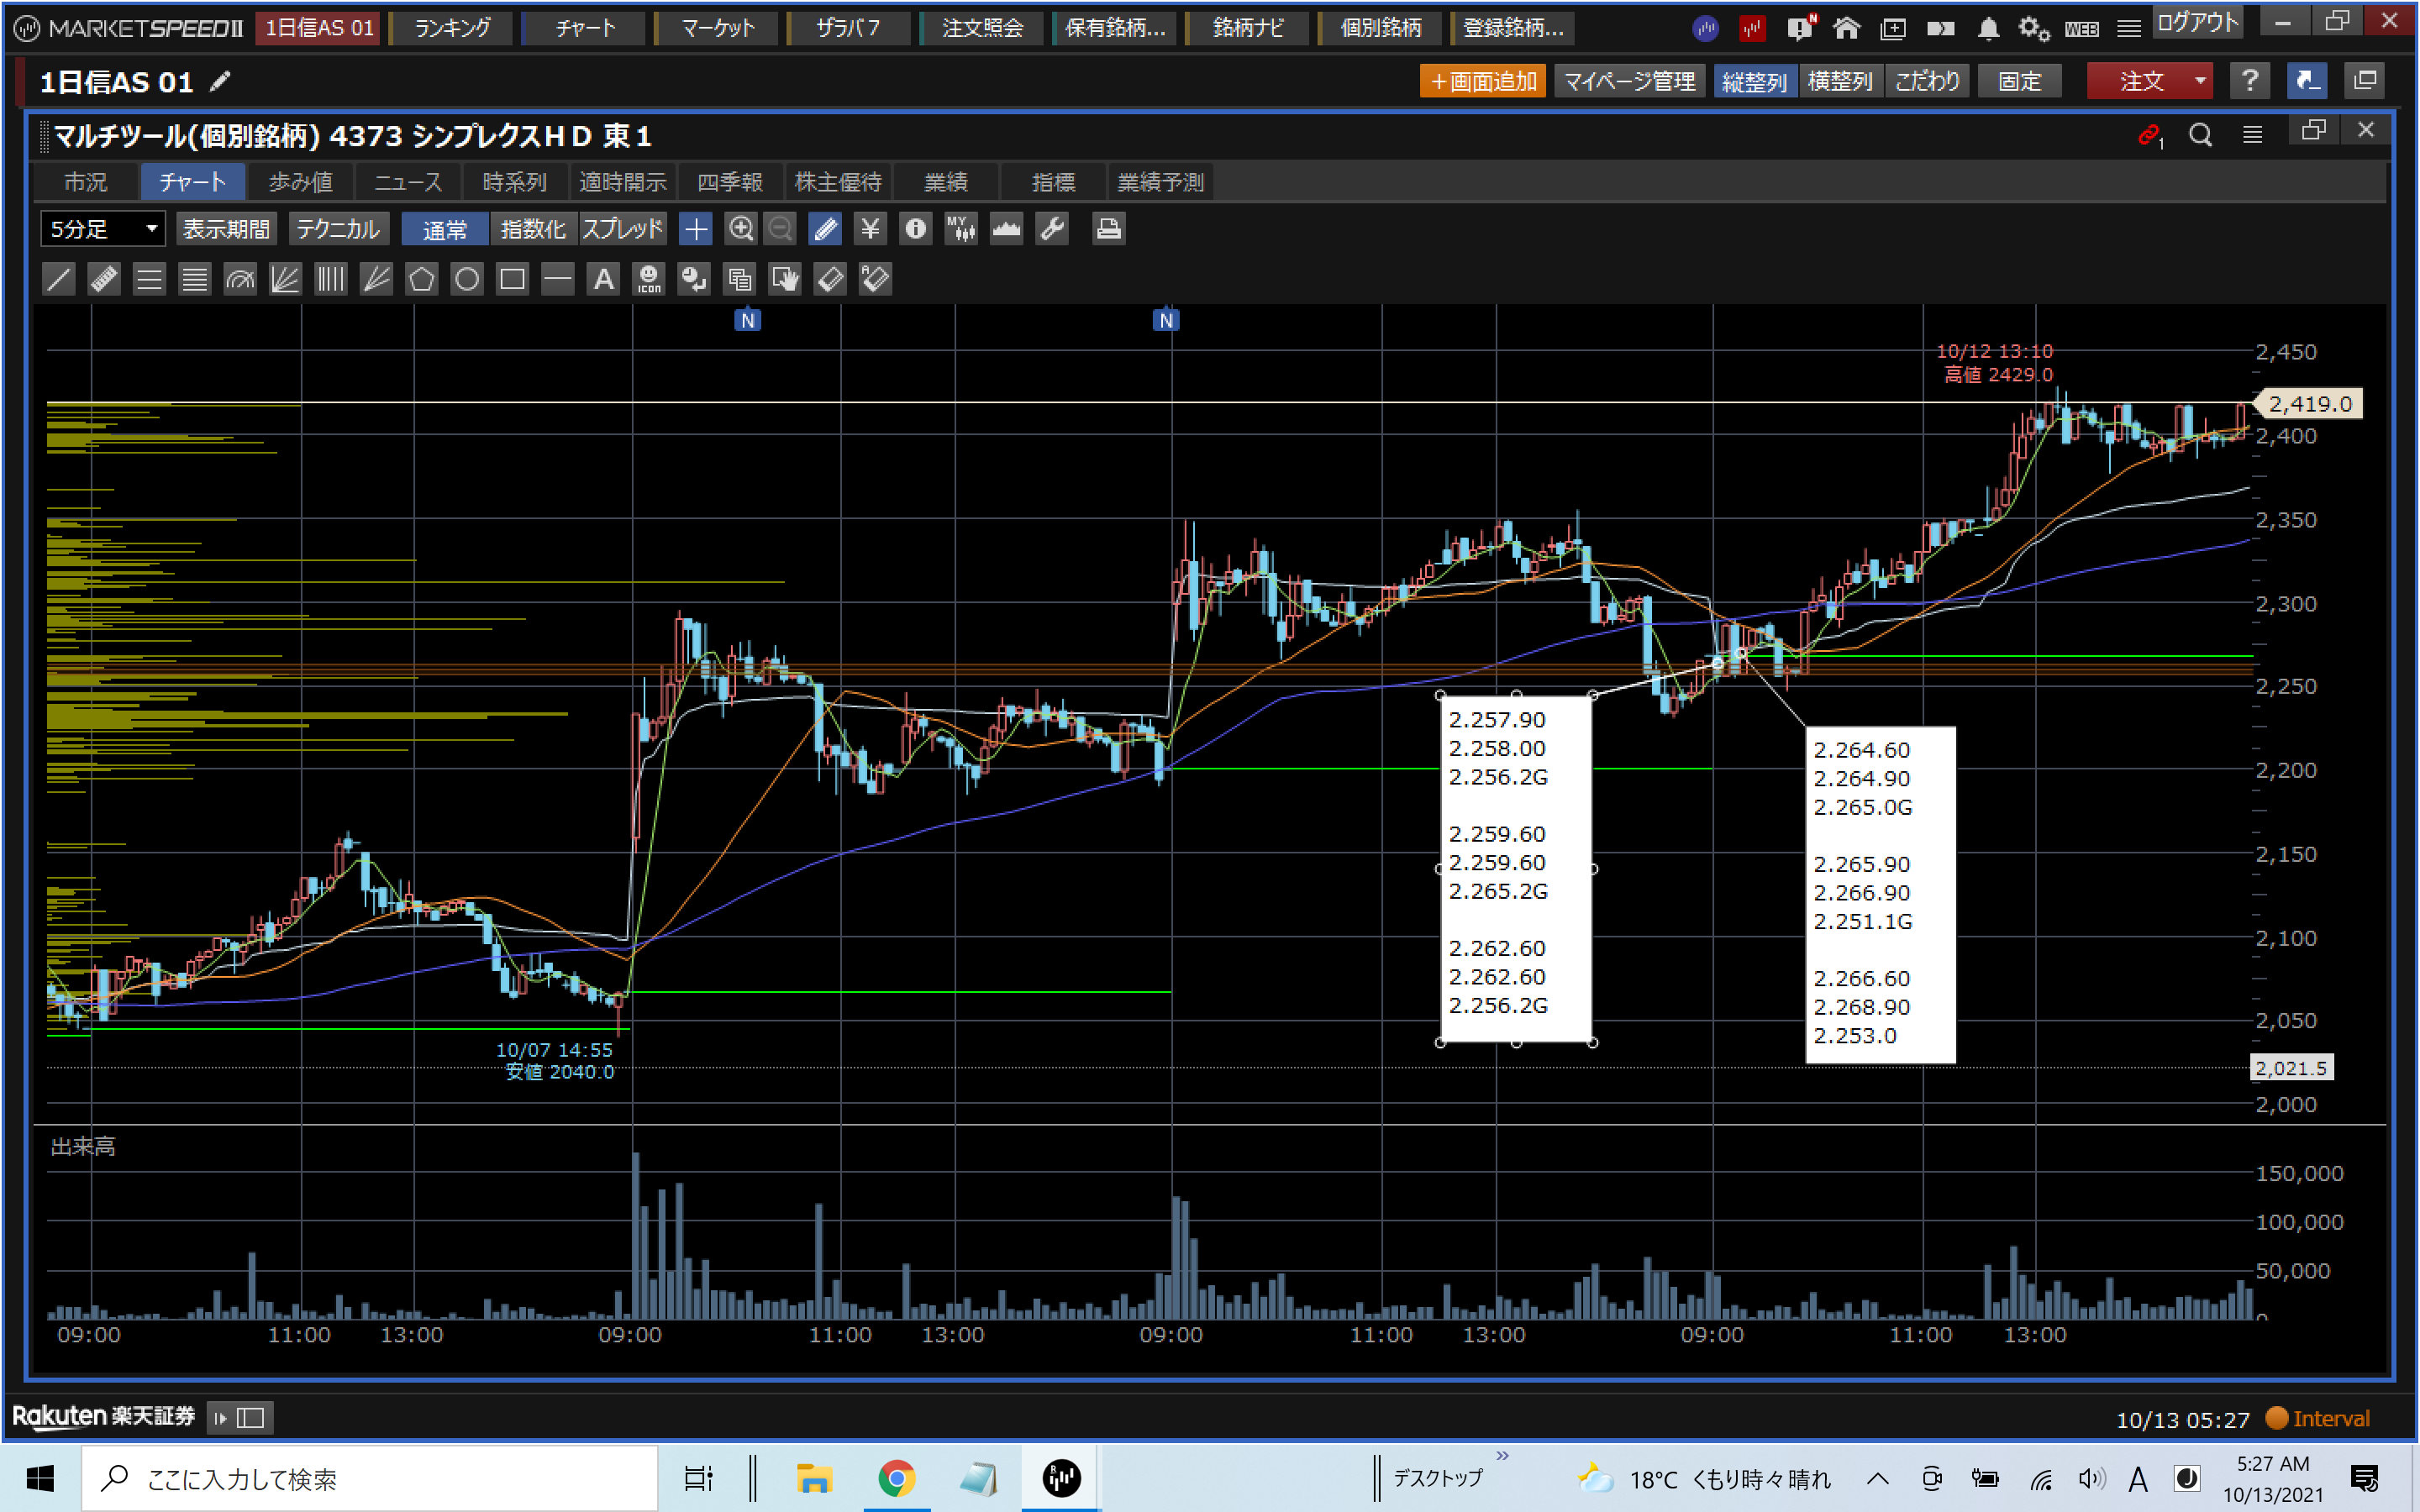Open the 5分足 timeframe dropdown
This screenshot has width=2420, height=1512.
tap(103, 229)
